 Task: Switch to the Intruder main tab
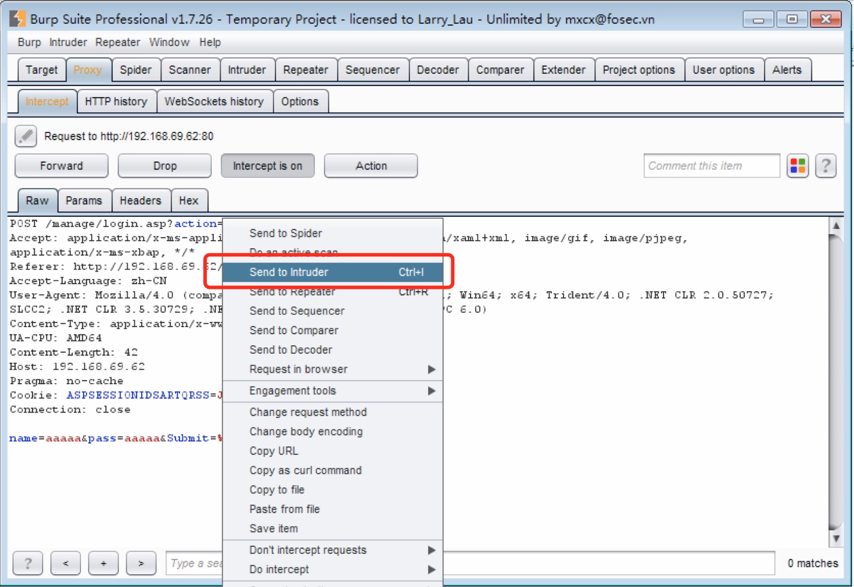(247, 70)
